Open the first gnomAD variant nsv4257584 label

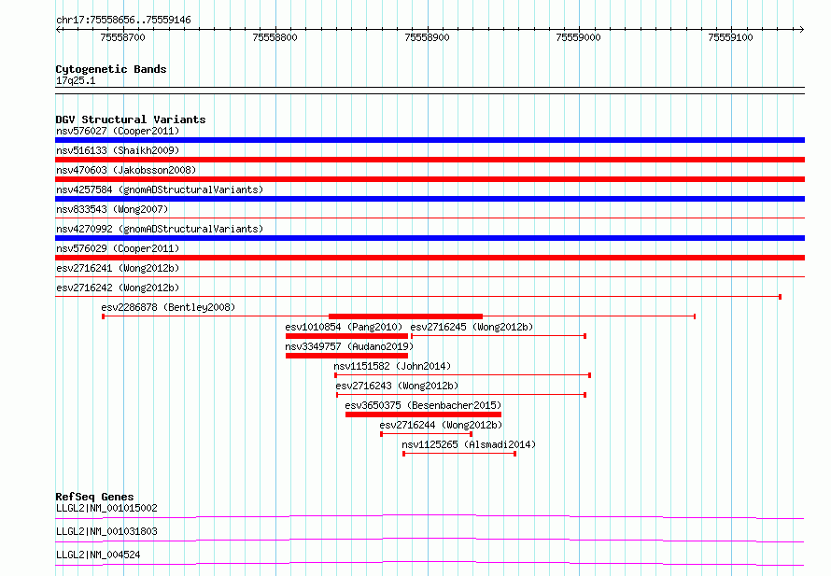160,190
